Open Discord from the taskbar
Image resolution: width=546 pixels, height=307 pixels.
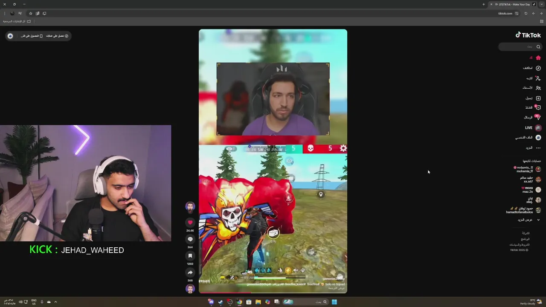click(x=211, y=302)
